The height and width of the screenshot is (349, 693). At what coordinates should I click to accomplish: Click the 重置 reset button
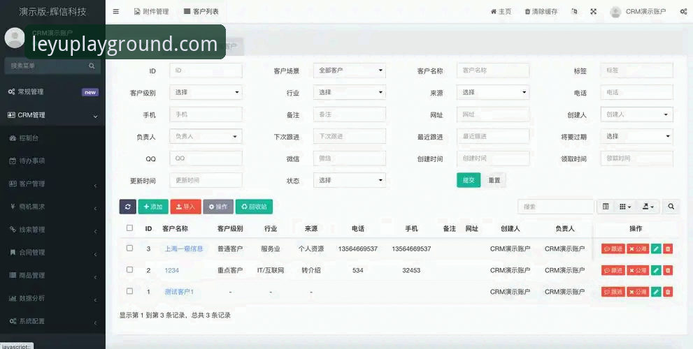pyautogui.click(x=494, y=180)
